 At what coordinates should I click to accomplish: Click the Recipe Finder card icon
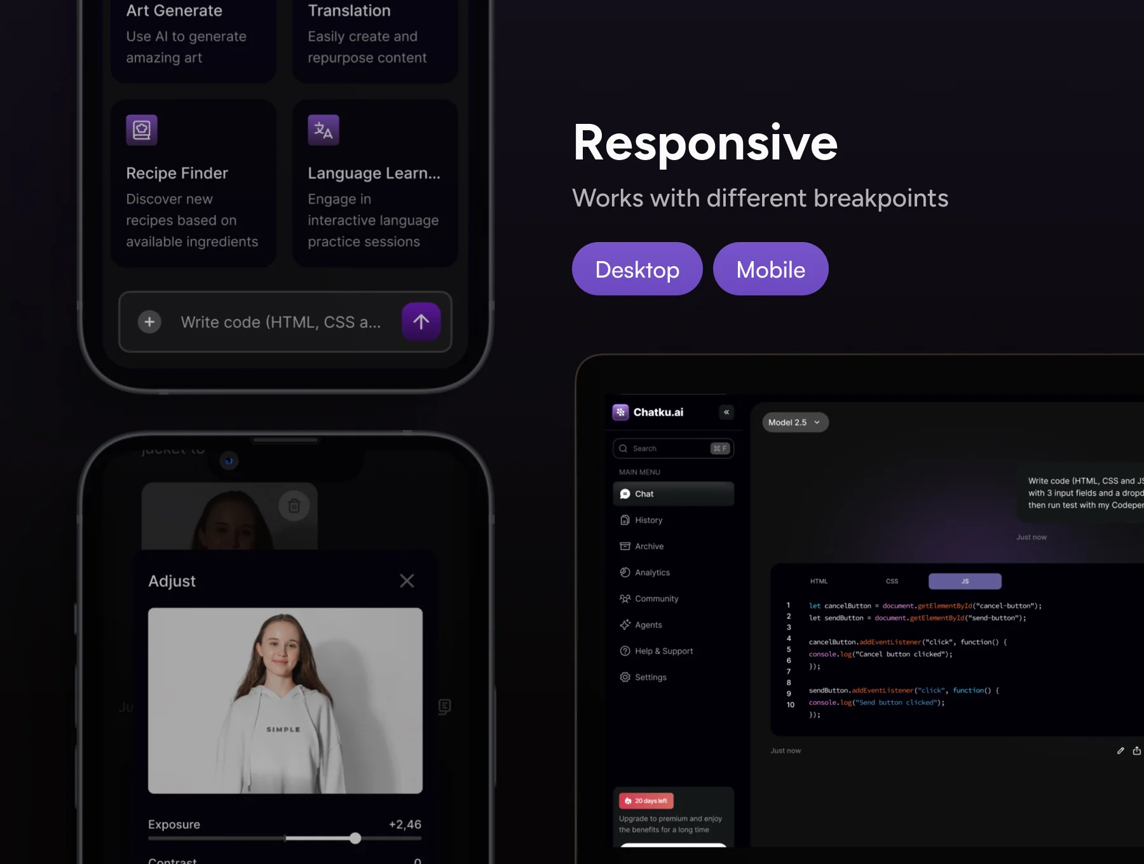[x=142, y=130]
